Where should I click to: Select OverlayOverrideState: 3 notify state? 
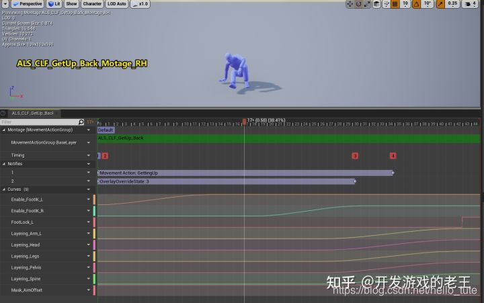227,181
